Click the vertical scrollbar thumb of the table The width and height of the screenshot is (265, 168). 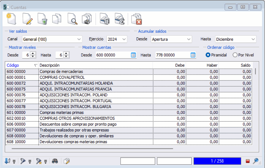click(x=255, y=71)
